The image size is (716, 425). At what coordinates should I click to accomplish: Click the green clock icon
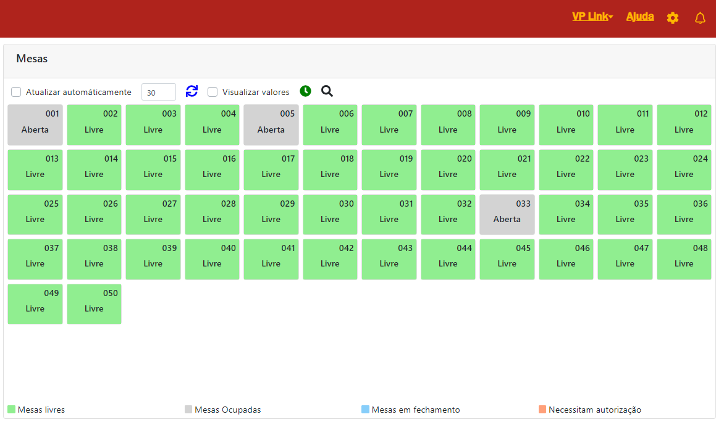(x=305, y=91)
